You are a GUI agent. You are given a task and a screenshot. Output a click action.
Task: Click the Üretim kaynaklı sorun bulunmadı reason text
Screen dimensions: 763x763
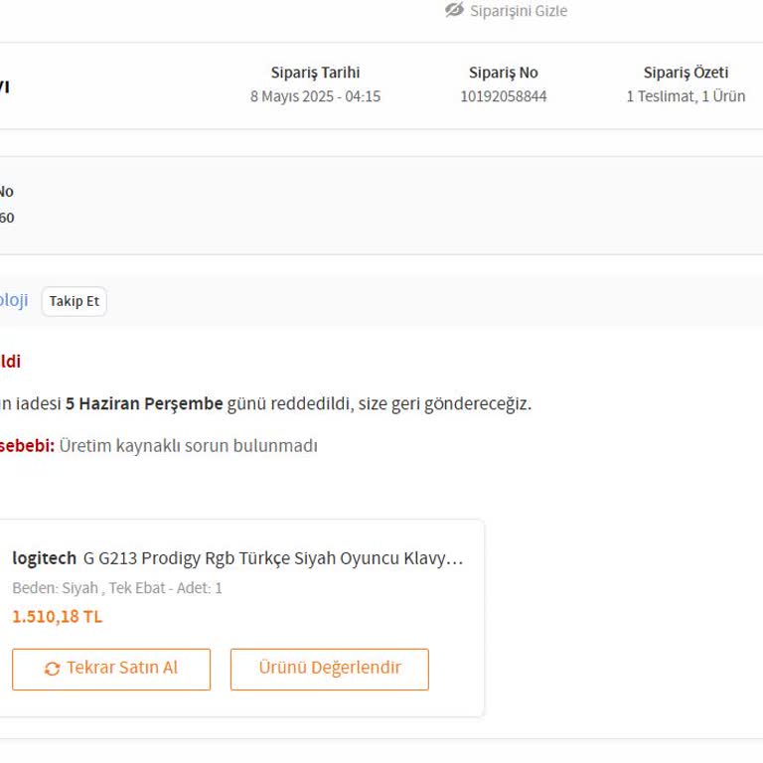click(188, 446)
